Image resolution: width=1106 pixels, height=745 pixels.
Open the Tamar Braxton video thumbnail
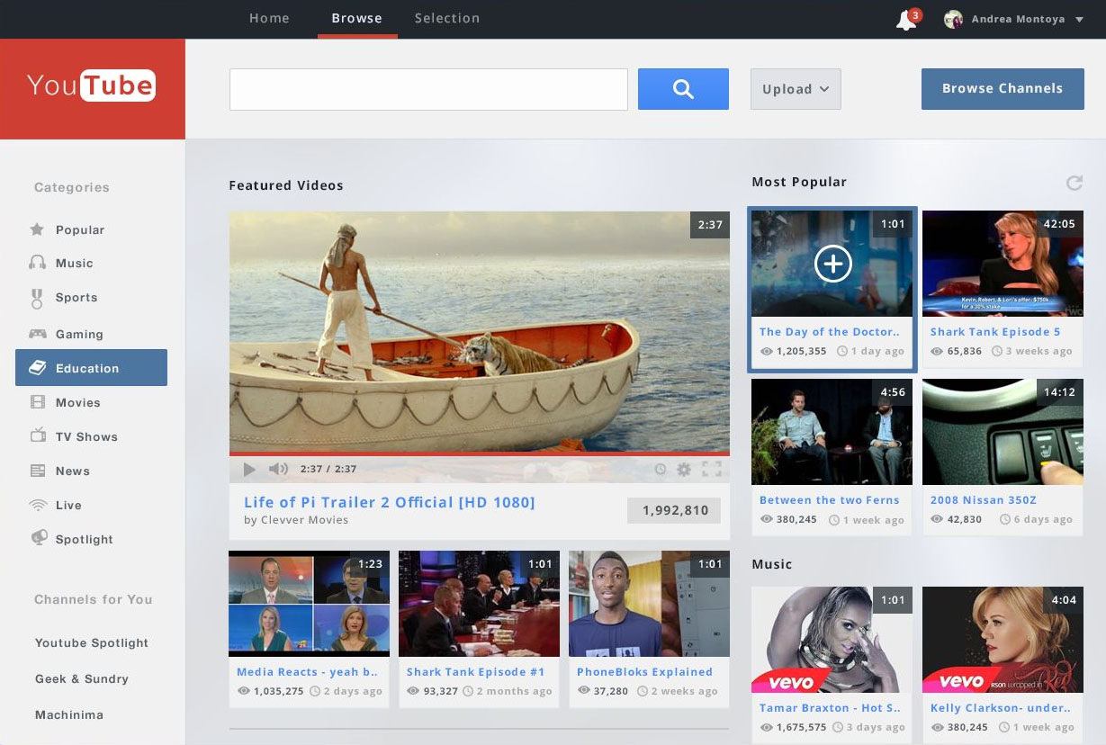832,641
